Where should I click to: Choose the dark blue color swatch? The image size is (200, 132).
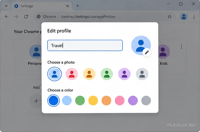[x=54, y=101]
